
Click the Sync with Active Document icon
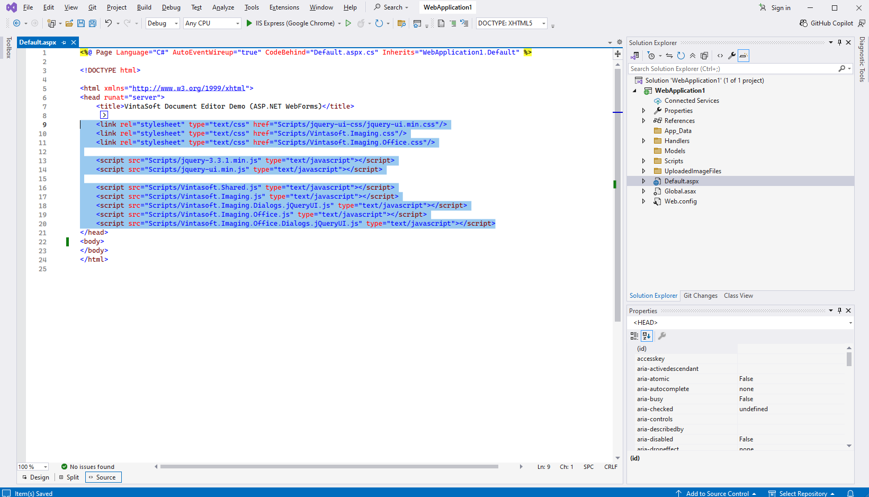pos(669,56)
